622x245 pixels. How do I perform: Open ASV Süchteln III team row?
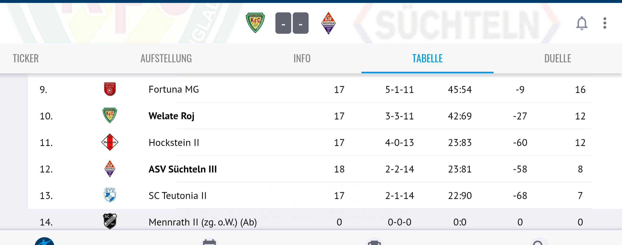[183, 169]
